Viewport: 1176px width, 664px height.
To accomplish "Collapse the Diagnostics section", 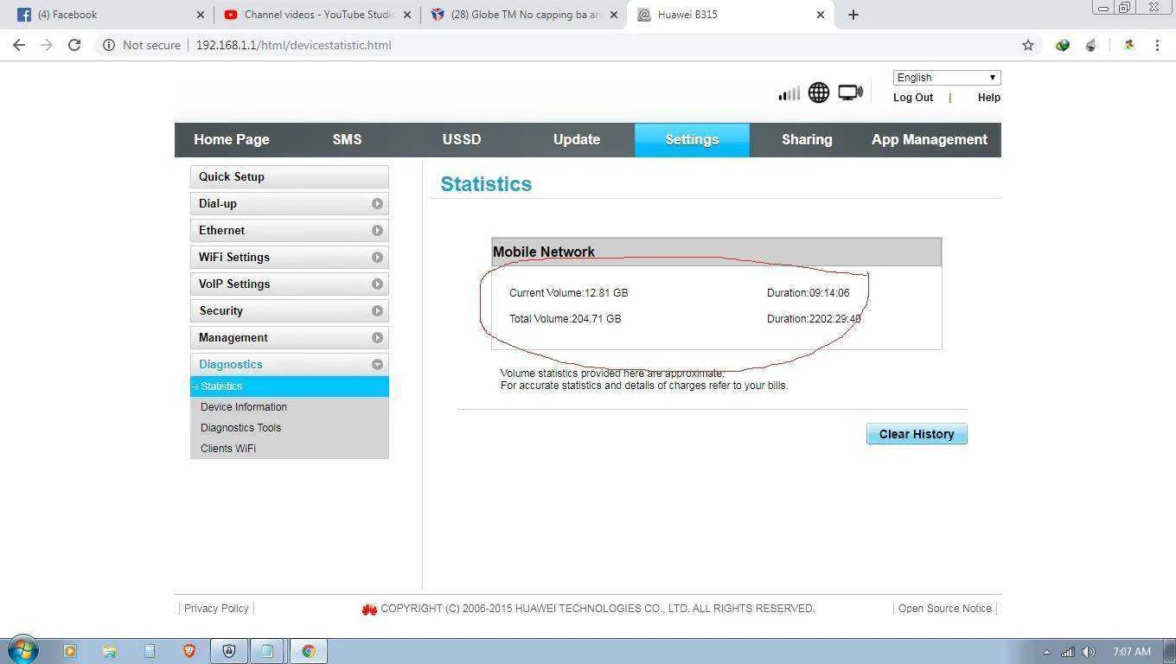I will point(289,364).
